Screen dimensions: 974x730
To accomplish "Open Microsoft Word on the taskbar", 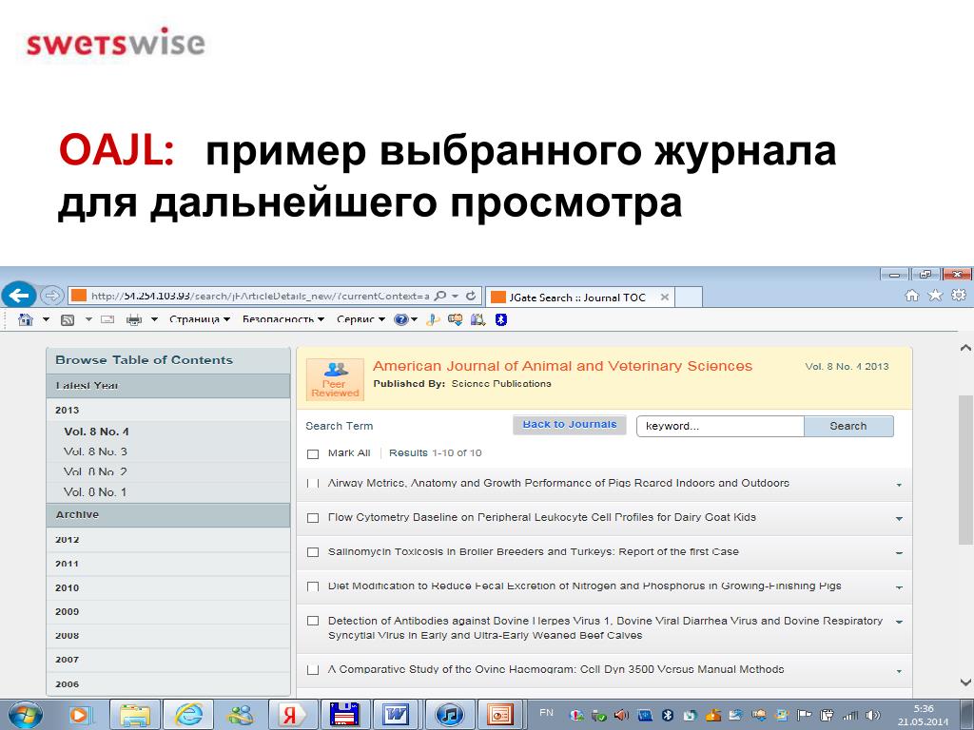I will [x=396, y=715].
